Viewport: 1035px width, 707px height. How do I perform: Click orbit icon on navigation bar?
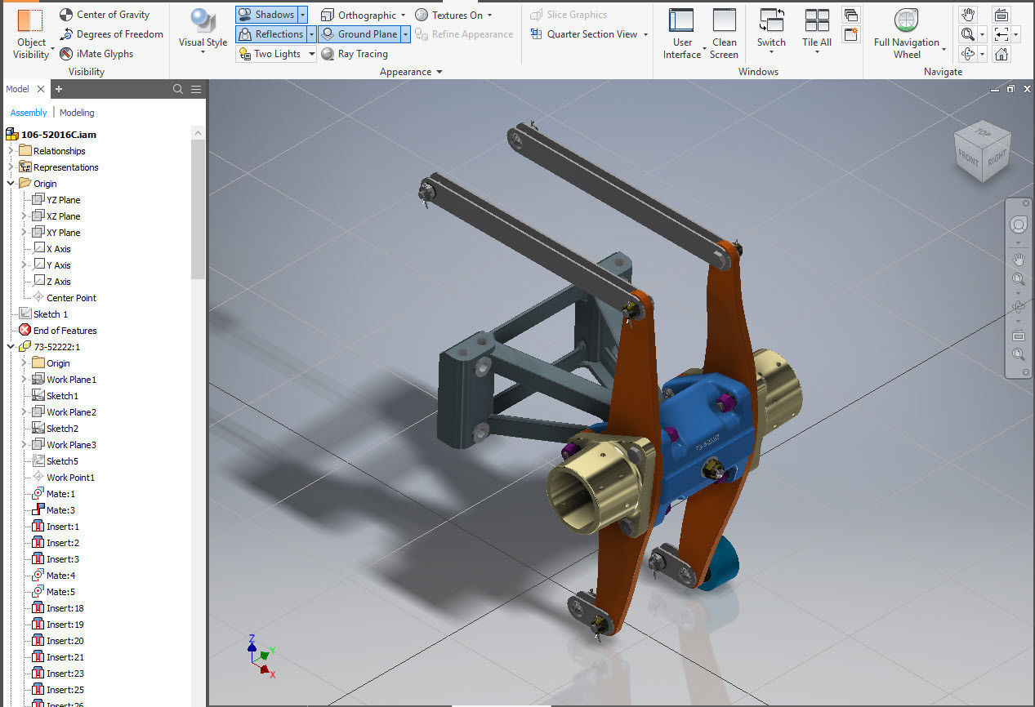click(1019, 307)
